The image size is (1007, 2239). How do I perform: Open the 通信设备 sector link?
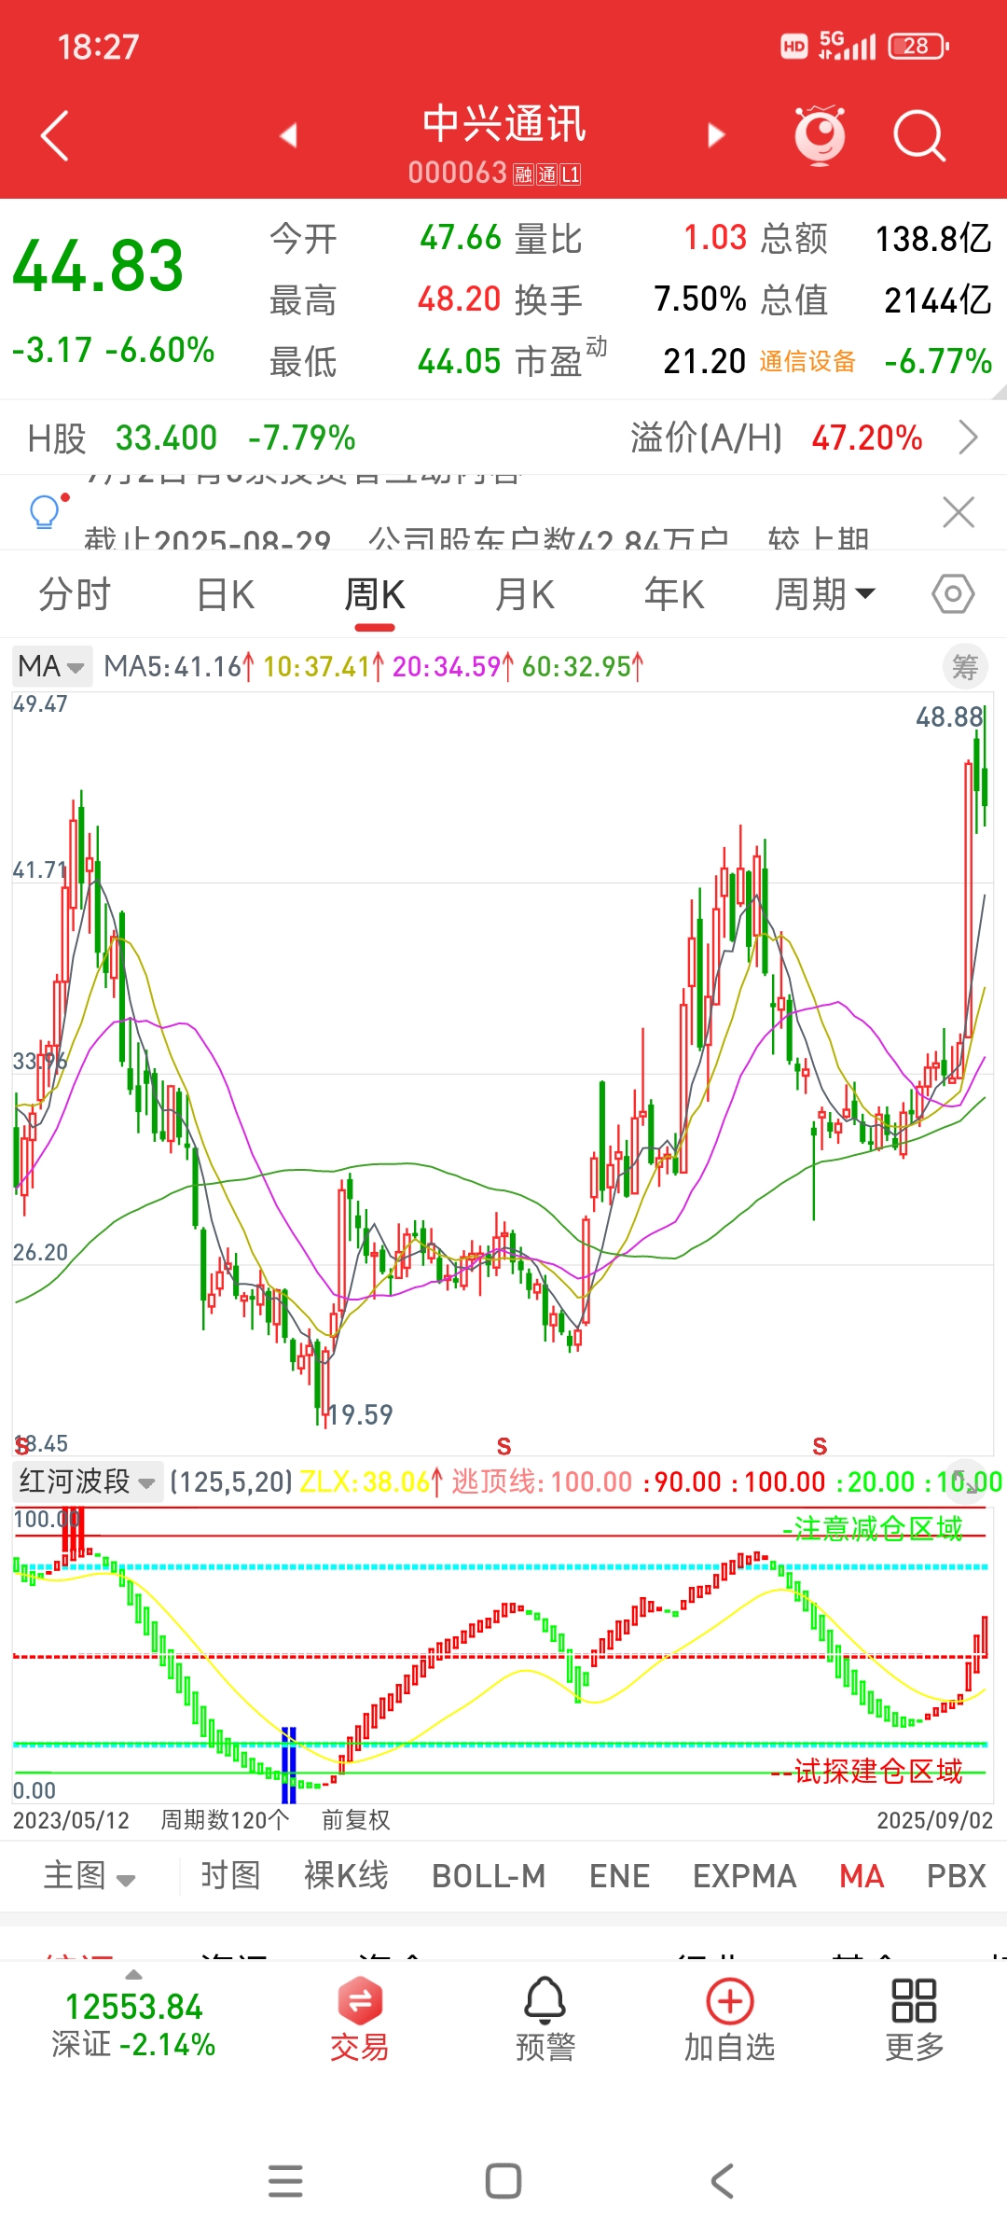tap(807, 361)
